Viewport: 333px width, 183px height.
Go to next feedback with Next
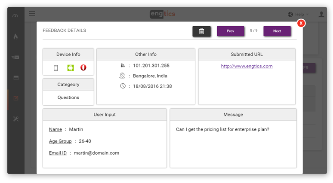(x=277, y=31)
